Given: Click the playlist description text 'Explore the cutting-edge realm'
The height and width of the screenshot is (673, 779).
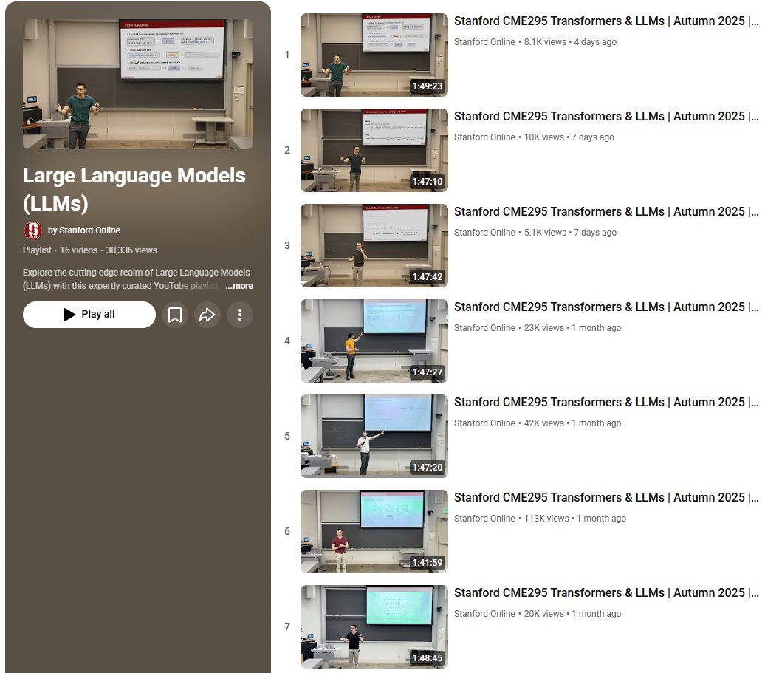Looking at the screenshot, I should click(136, 279).
